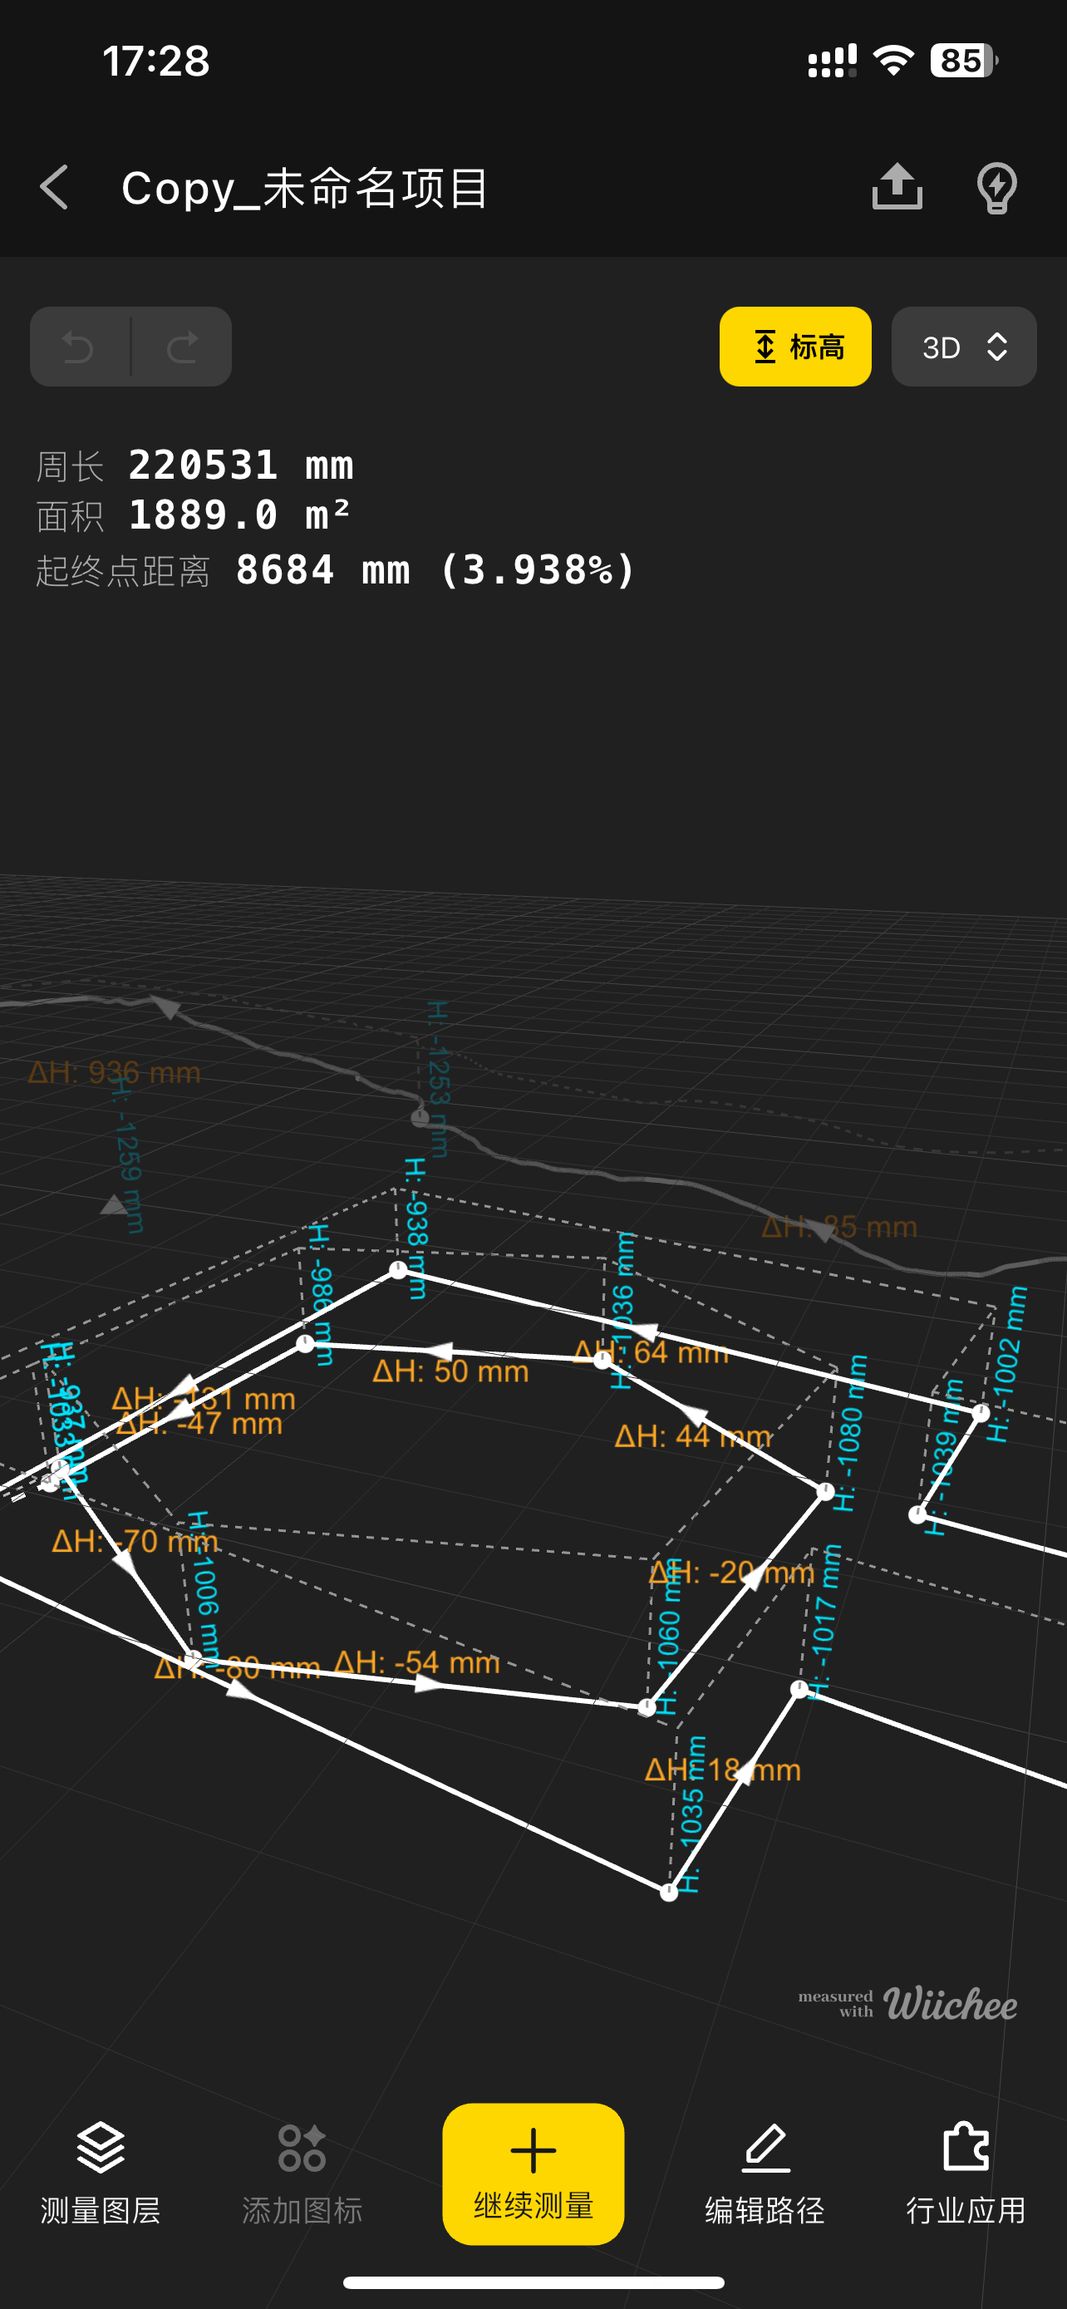Open the 编辑路径 edit path tab
Image resolution: width=1067 pixels, height=2309 pixels.
tap(765, 2174)
